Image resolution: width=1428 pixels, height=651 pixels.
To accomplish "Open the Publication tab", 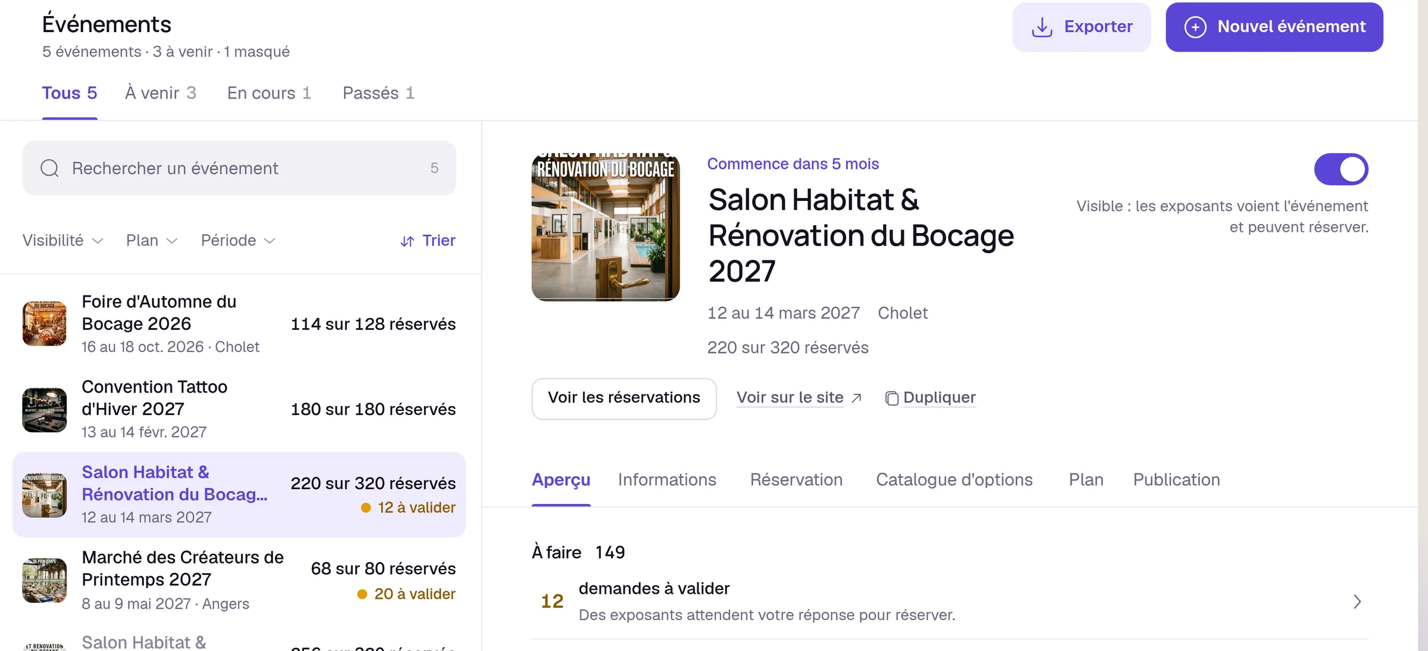I will click(x=1176, y=480).
